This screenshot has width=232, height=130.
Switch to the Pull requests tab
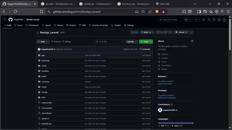coord(32,25)
